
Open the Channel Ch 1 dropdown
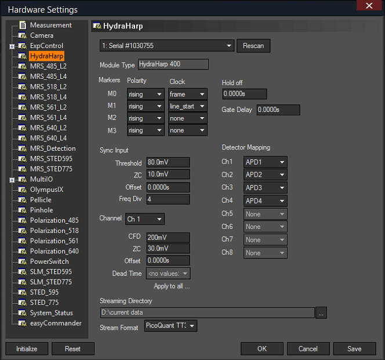click(145, 219)
